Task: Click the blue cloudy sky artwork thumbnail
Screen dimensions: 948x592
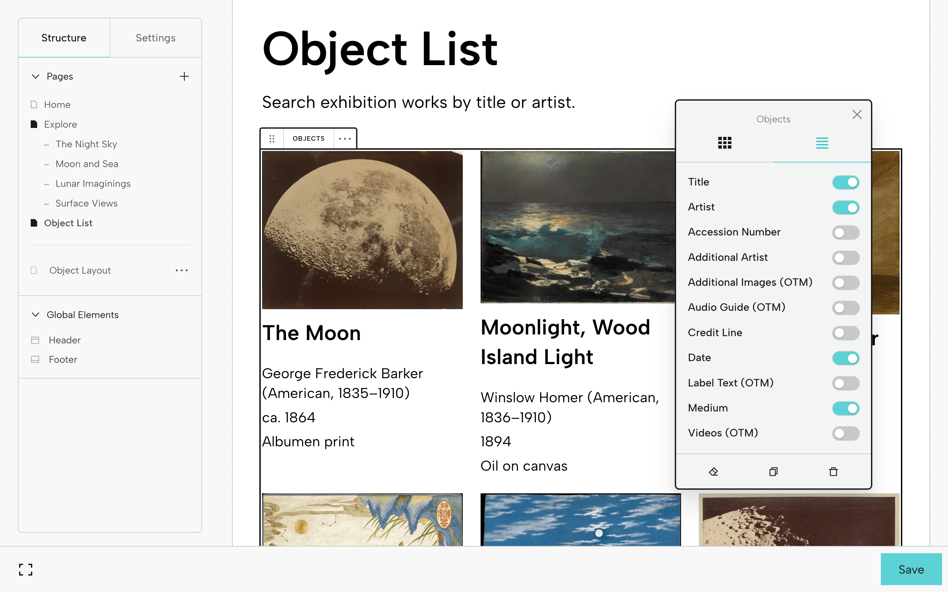Action: coord(581,520)
